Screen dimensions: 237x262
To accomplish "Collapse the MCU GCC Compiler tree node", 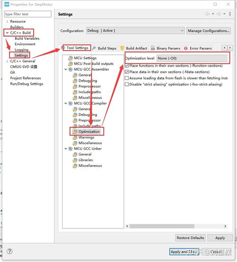I will point(66,103).
